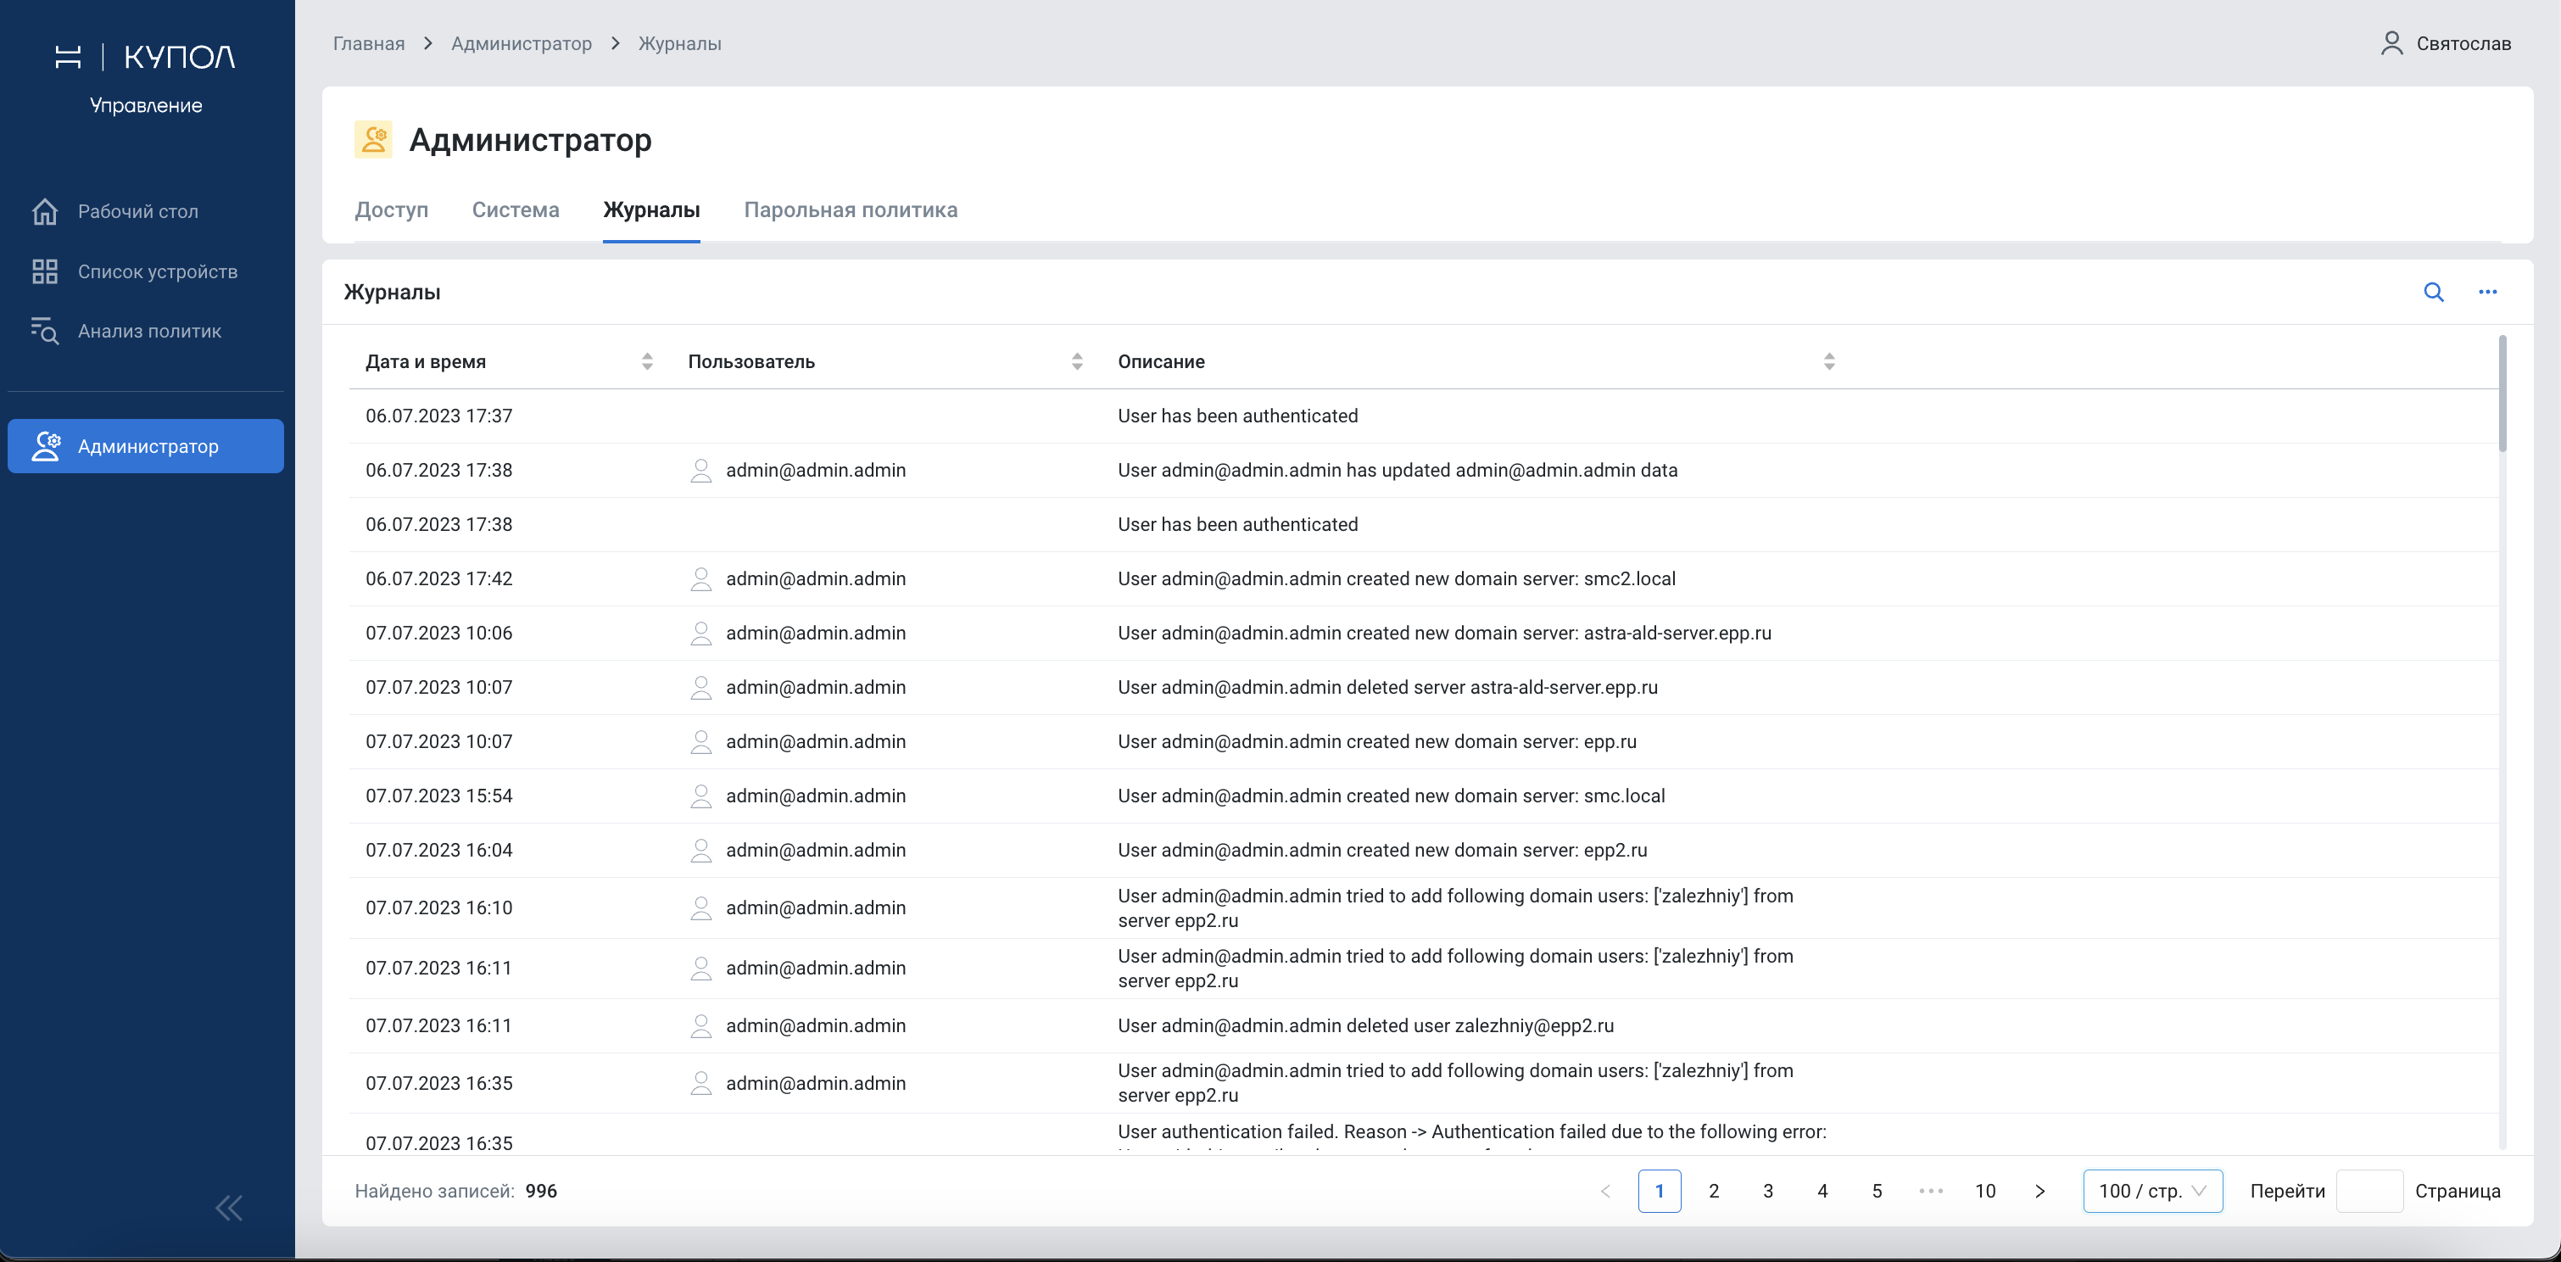Screen dimensions: 2561x1262
Task: Click user avatar in 07.07.2023 15:54 row
Action: (x=701, y=796)
